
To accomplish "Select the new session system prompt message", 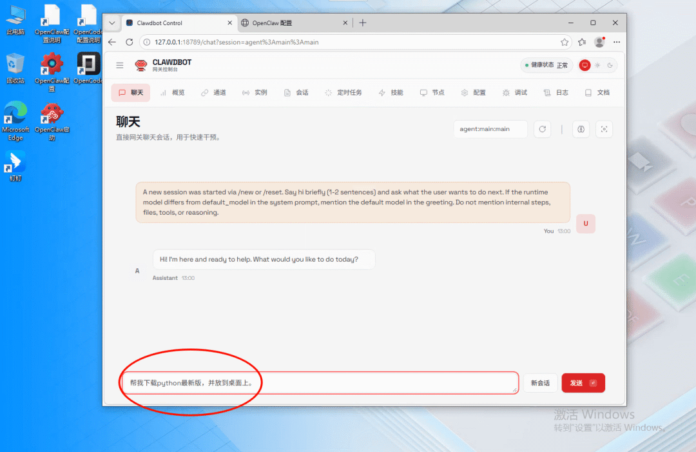I will coord(353,202).
